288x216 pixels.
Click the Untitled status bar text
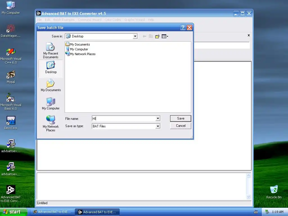coord(42,203)
